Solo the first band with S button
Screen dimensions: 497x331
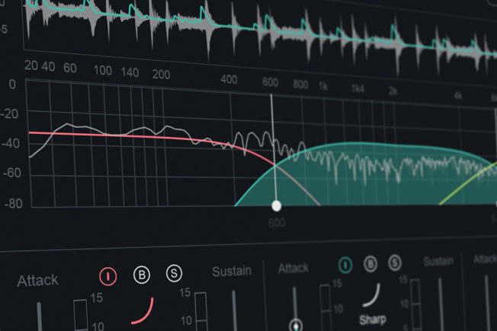click(175, 274)
